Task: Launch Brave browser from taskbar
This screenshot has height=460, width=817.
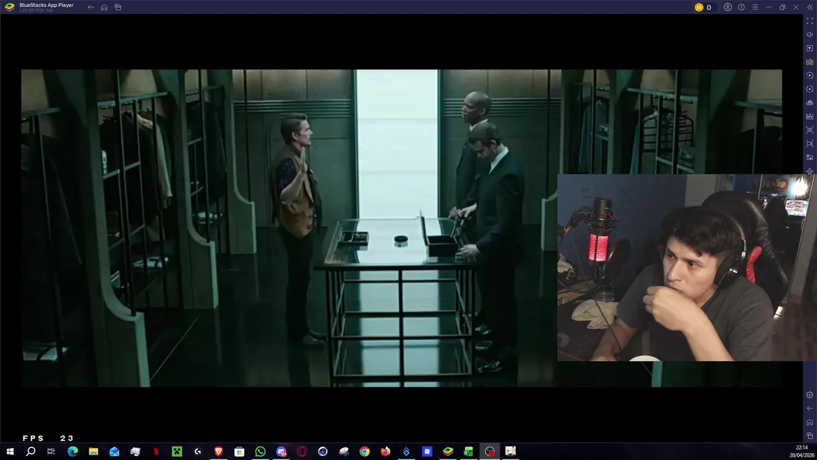Action: coord(218,452)
